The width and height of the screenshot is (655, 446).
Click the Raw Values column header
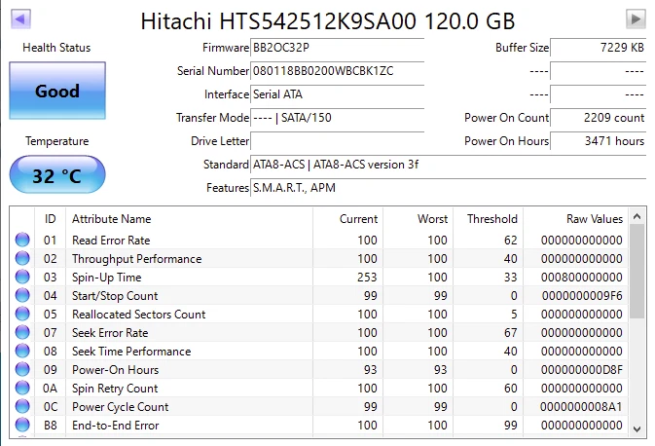pyautogui.click(x=575, y=218)
